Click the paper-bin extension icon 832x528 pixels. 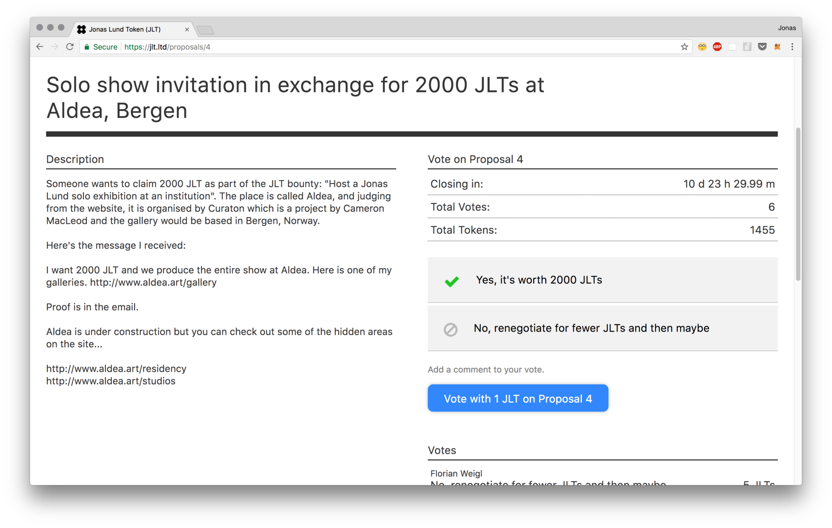coord(747,47)
